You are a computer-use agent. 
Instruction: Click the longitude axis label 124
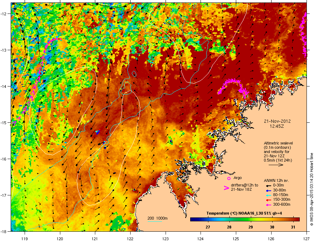pyautogui.click(x=201, y=238)
